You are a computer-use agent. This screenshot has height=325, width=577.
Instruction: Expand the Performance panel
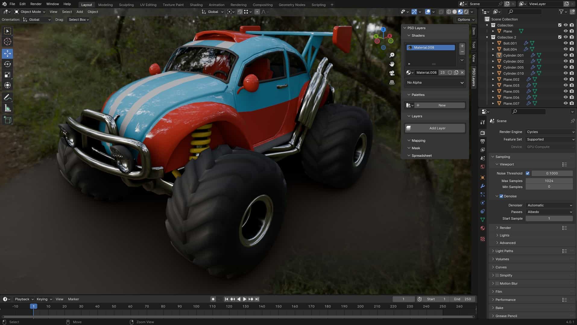[x=505, y=300]
